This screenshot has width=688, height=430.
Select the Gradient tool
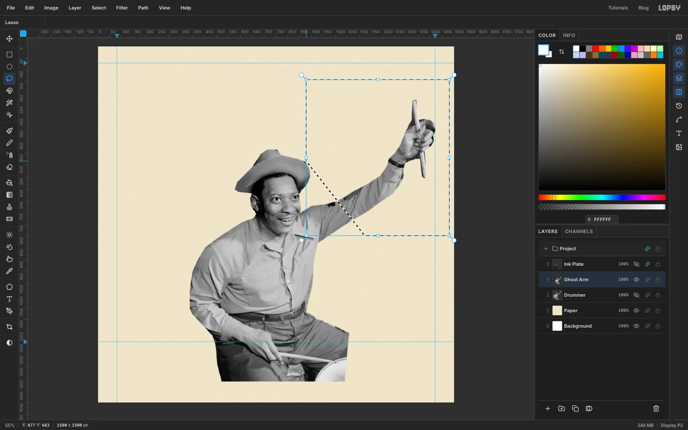[x=9, y=195]
